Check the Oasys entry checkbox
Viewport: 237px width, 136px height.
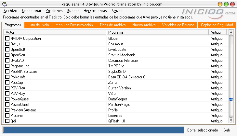(7, 44)
